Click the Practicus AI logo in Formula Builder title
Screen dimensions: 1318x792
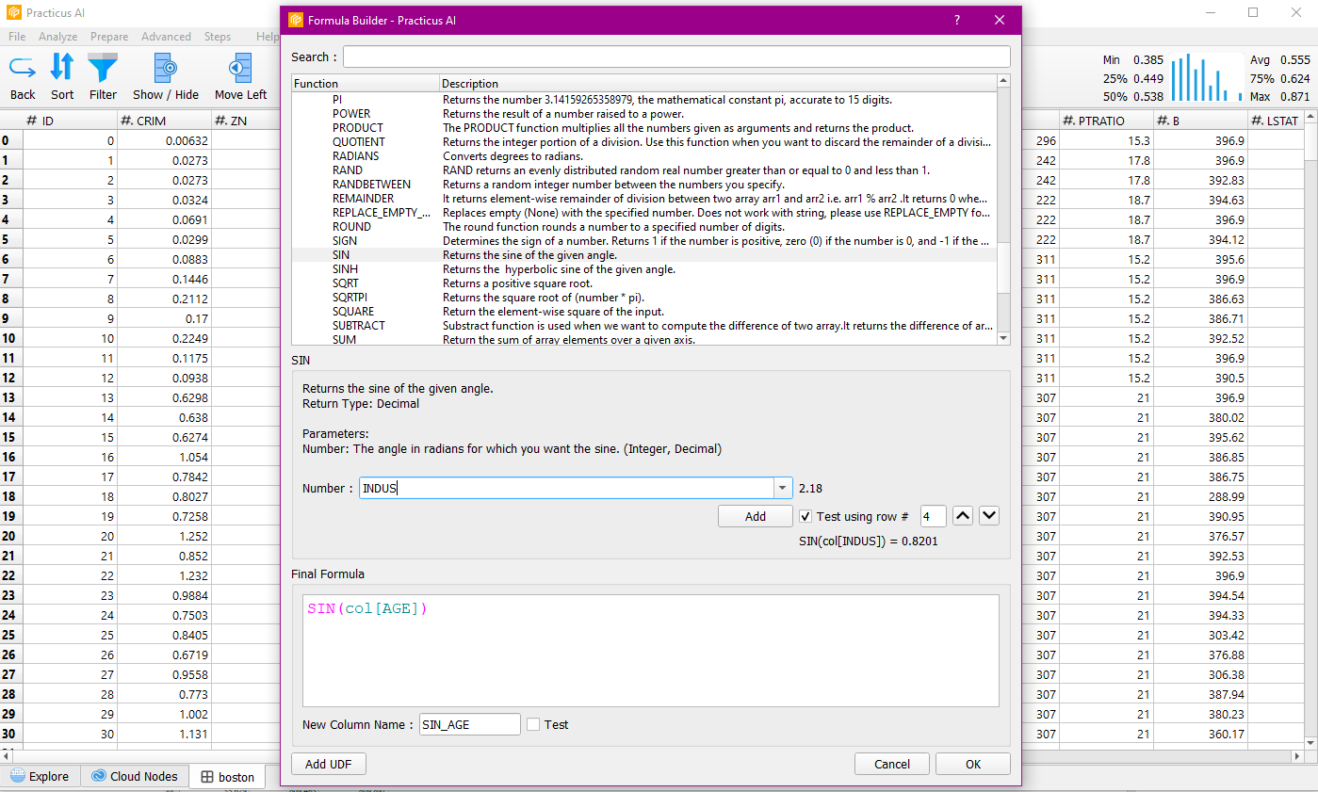pos(296,20)
